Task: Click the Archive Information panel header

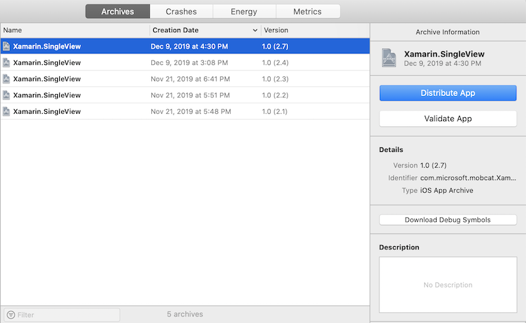Action: [x=448, y=32]
